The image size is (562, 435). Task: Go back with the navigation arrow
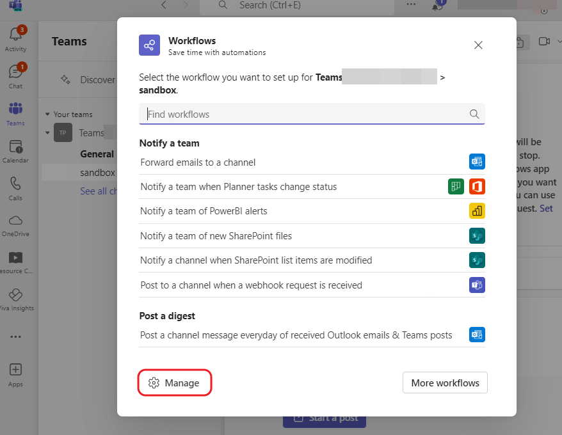coord(164,5)
